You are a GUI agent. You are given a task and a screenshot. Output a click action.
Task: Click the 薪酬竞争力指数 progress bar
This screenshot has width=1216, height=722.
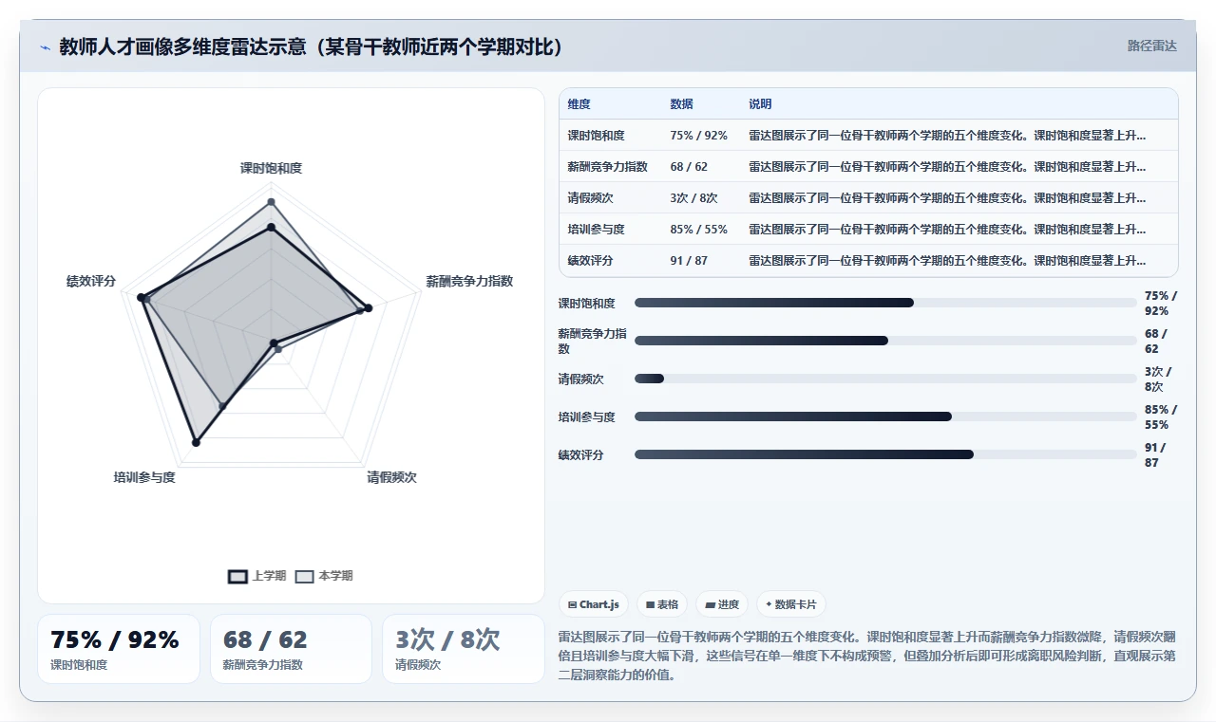[885, 341]
